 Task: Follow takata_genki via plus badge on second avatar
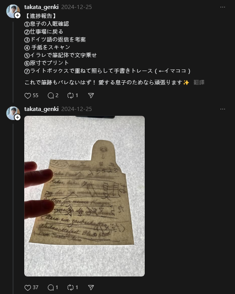(x=18, y=117)
